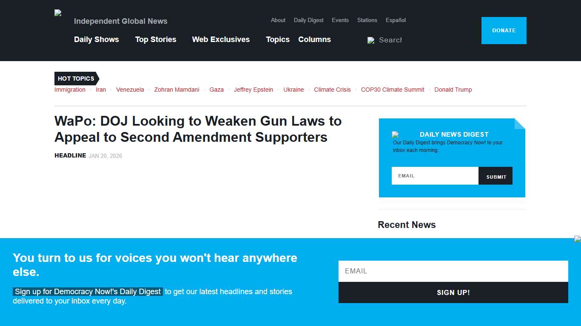
Task: Click the broken image icon at top right
Action: tap(578, 239)
